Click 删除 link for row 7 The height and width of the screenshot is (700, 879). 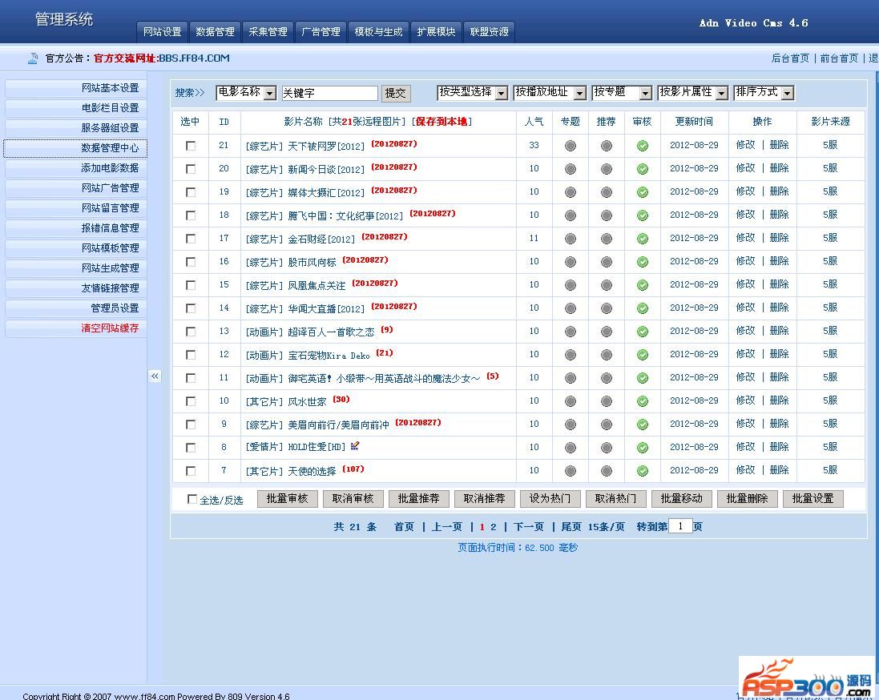pyautogui.click(x=779, y=469)
